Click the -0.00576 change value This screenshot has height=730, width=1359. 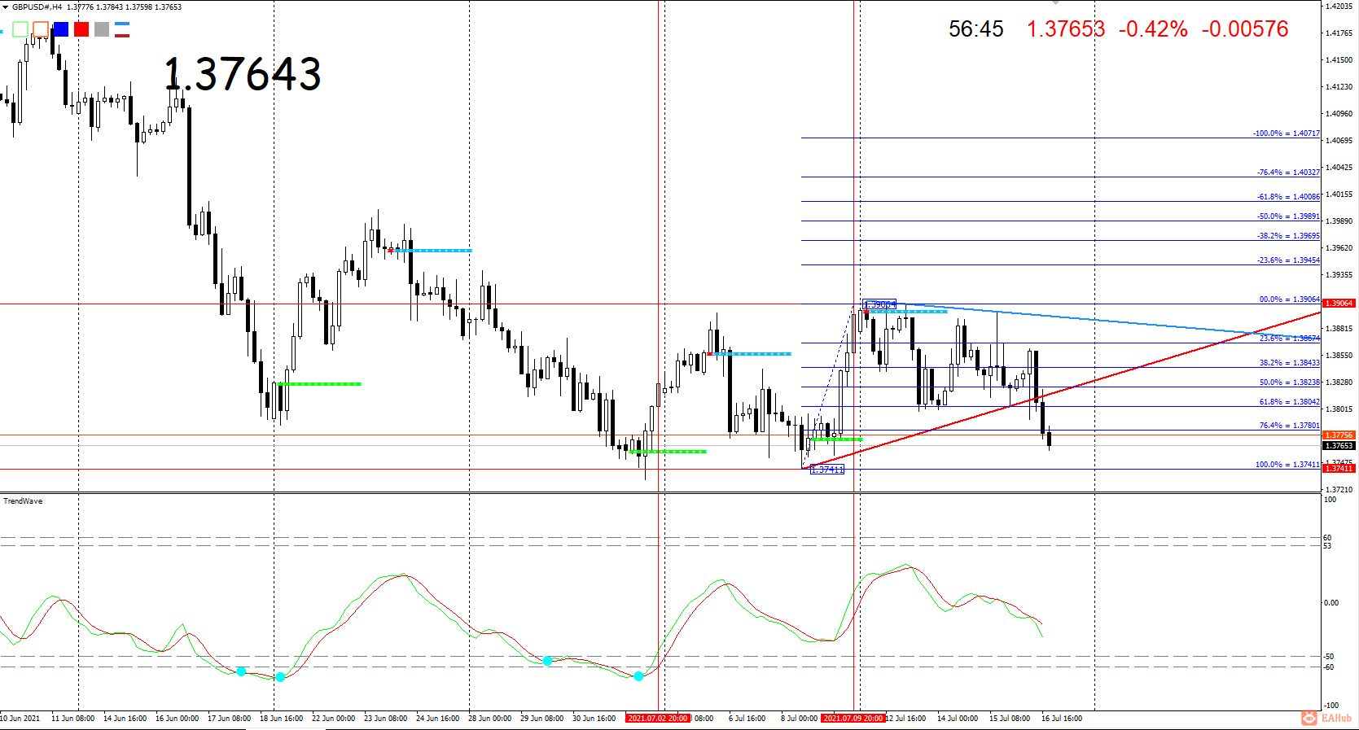[x=1245, y=29]
